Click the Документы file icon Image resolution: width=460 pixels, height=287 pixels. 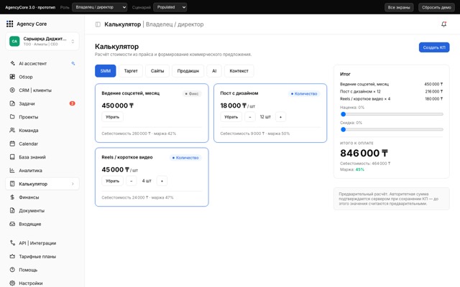(12, 210)
